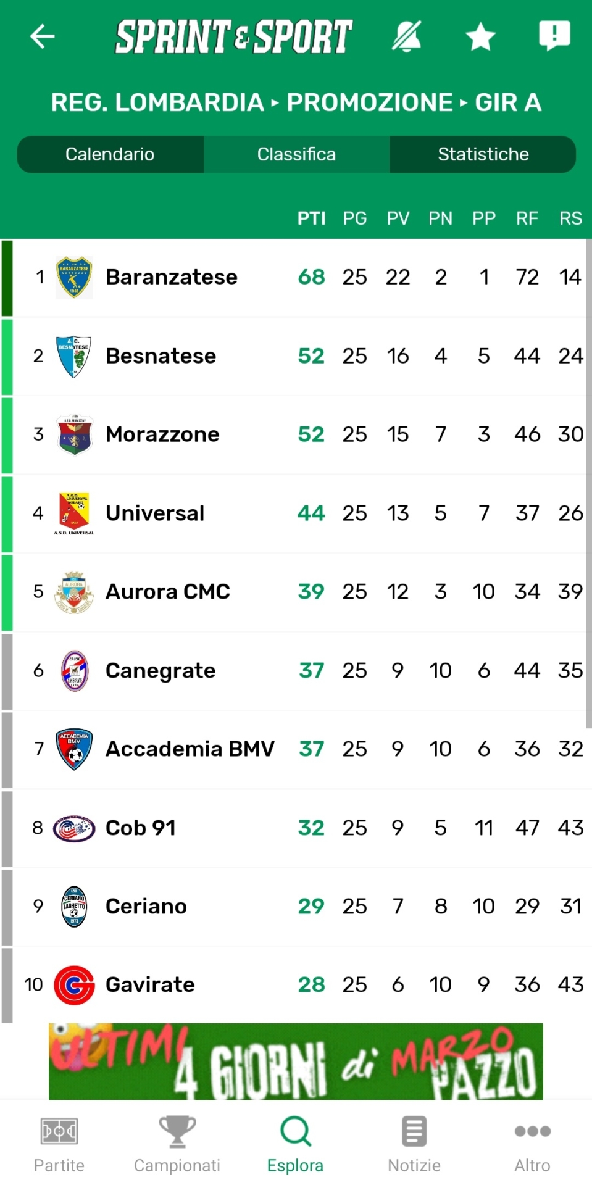Click the PROMOZIONE breadcrumb in the header
Screen dimensions: 592x1185
point(370,102)
